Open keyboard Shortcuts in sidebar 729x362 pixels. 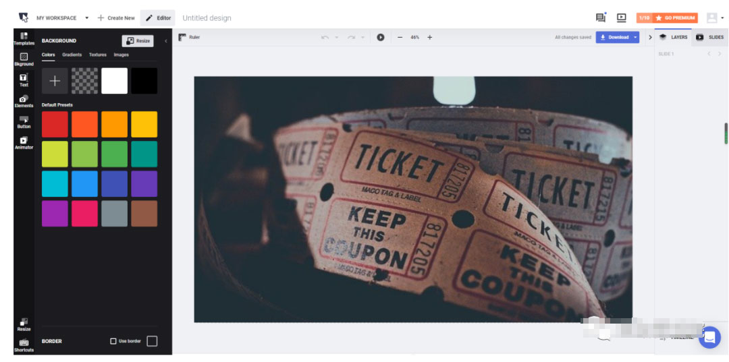pyautogui.click(x=24, y=346)
